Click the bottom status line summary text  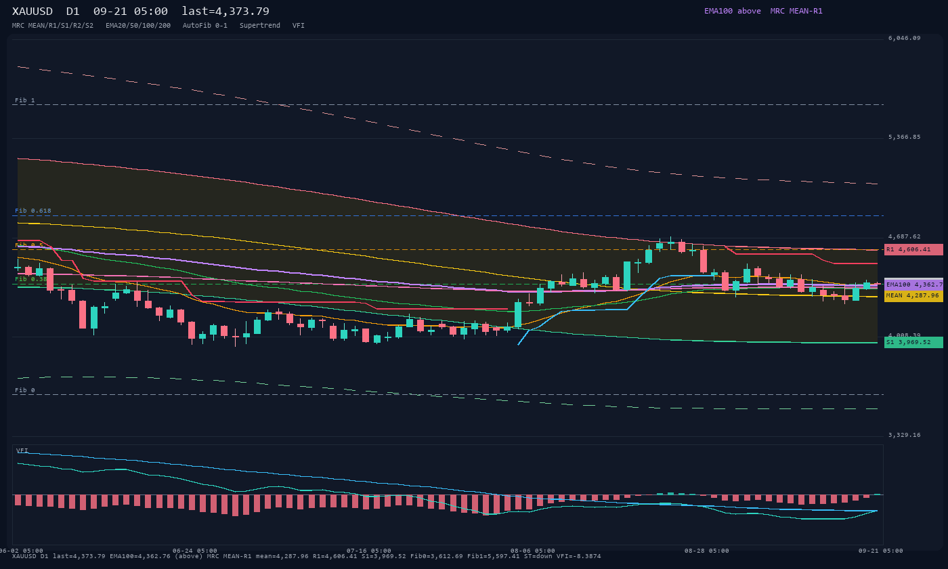(x=307, y=556)
